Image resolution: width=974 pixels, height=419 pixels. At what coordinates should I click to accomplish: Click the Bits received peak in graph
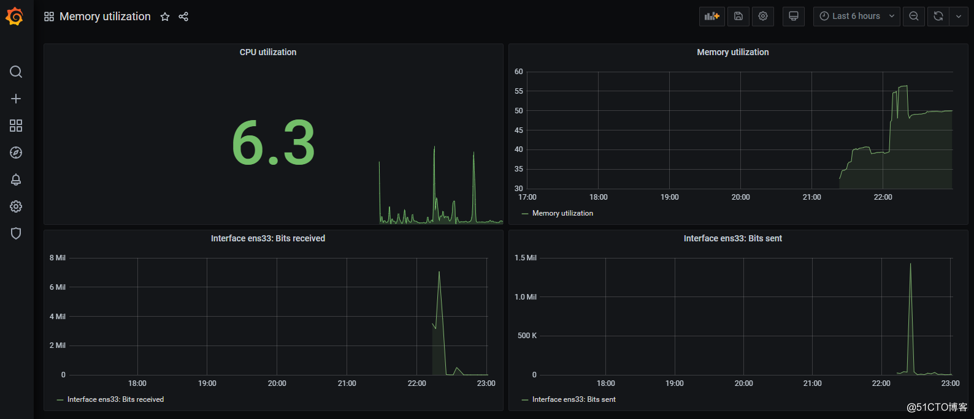439,273
